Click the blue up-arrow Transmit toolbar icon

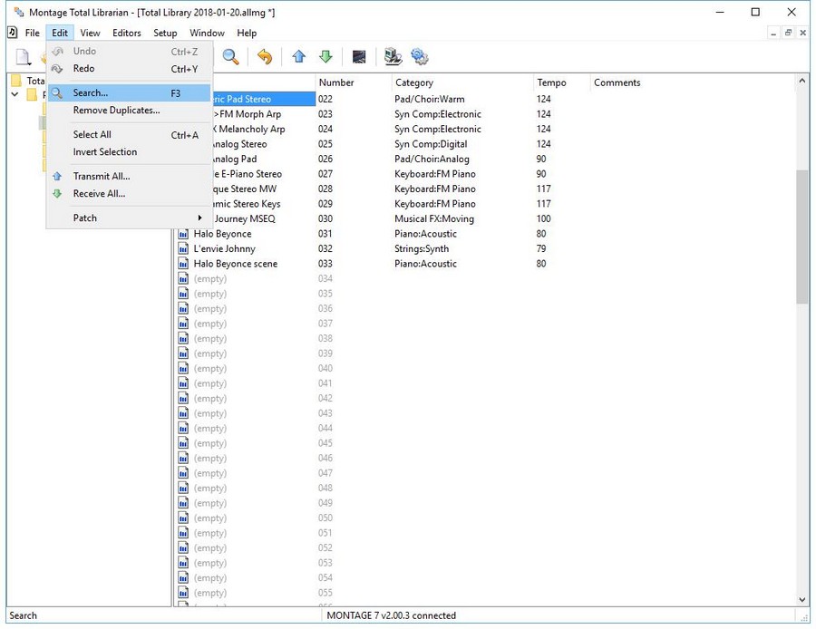point(298,57)
